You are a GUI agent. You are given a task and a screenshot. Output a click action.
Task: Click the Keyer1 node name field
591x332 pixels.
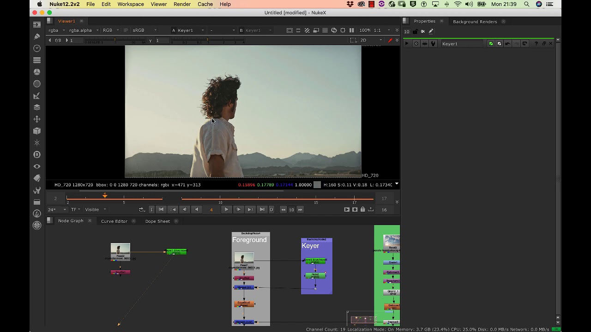pos(462,44)
